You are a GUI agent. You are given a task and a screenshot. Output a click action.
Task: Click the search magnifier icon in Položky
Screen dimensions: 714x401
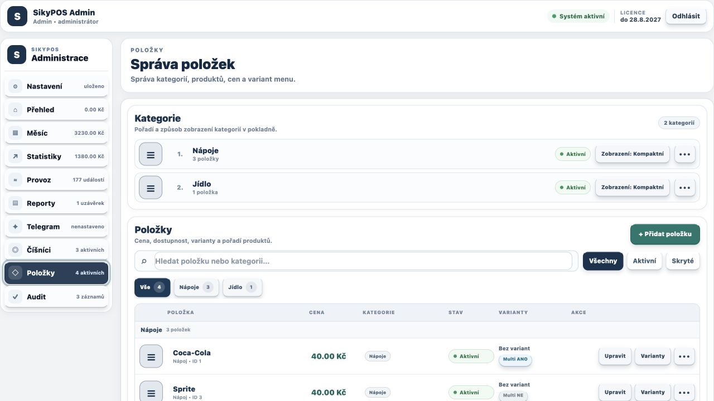(x=144, y=261)
